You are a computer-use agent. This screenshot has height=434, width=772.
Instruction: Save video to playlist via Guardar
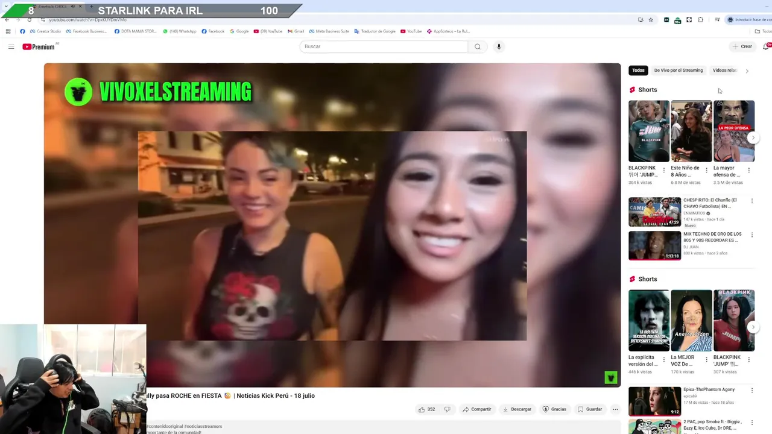click(x=590, y=409)
